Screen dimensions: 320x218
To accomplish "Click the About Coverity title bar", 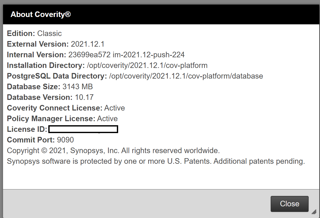I will (40, 14).
